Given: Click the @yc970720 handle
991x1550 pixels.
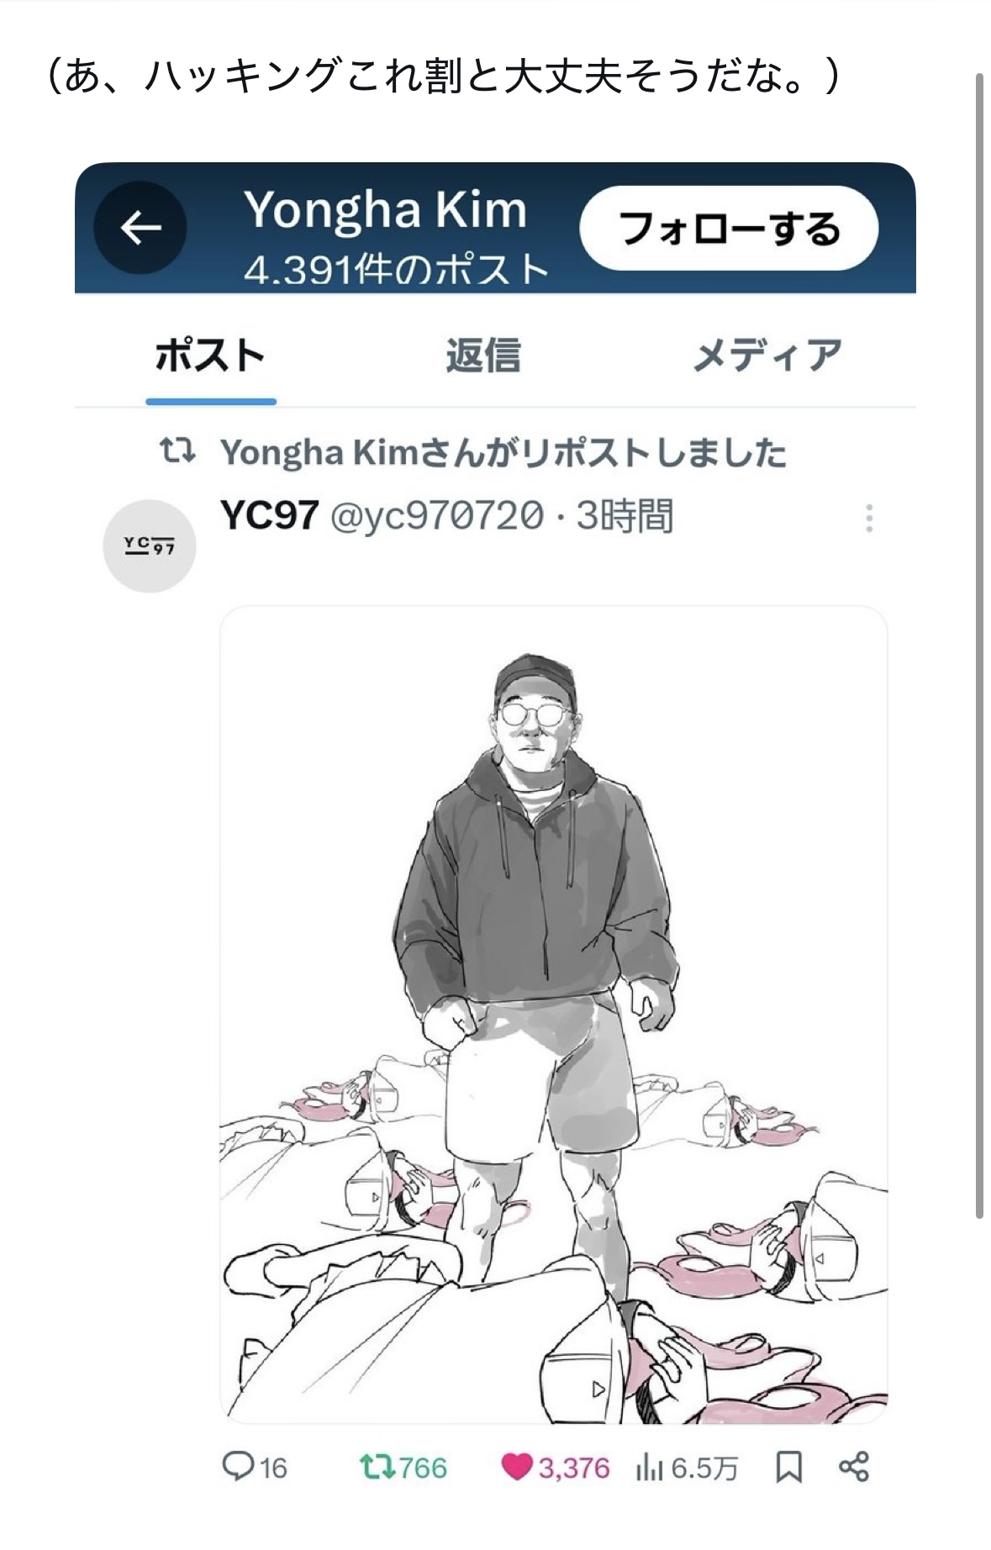Looking at the screenshot, I should coord(437,515).
